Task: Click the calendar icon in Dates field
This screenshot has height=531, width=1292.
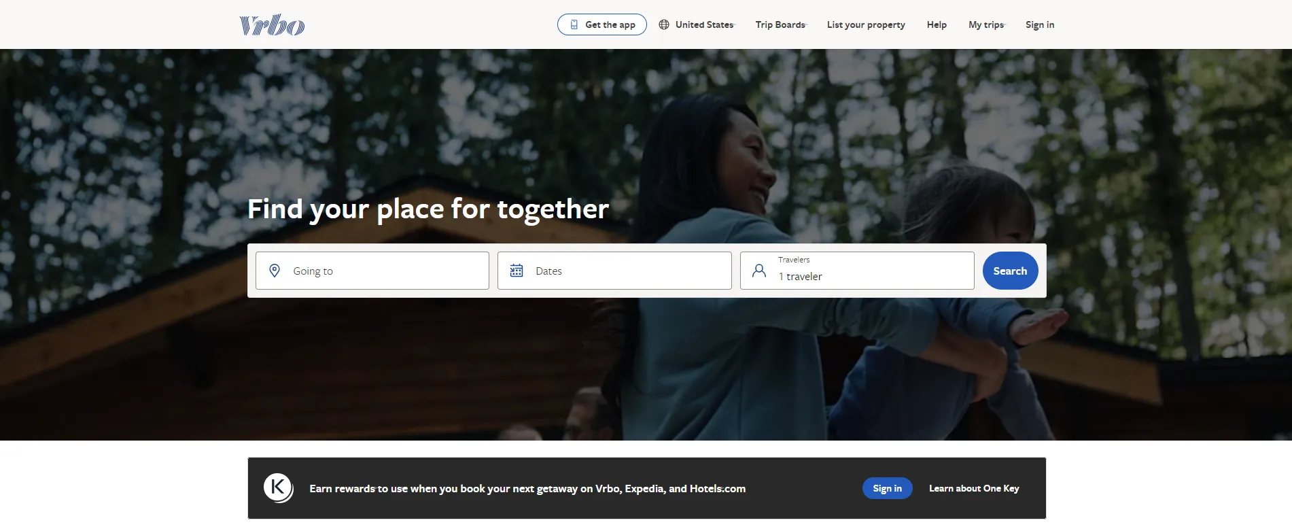Action: click(x=517, y=271)
